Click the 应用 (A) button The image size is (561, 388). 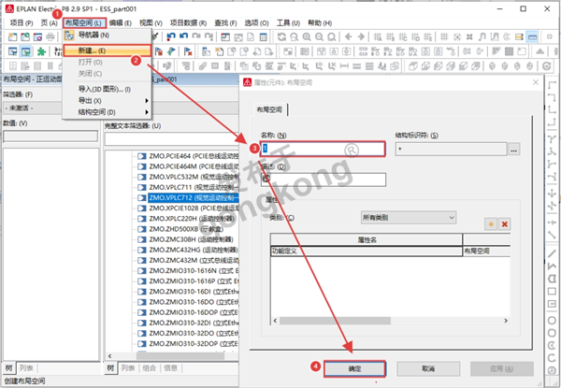(501, 368)
